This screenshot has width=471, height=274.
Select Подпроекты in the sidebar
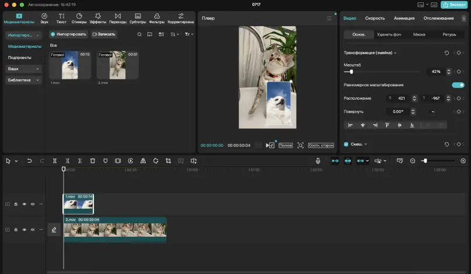point(19,57)
